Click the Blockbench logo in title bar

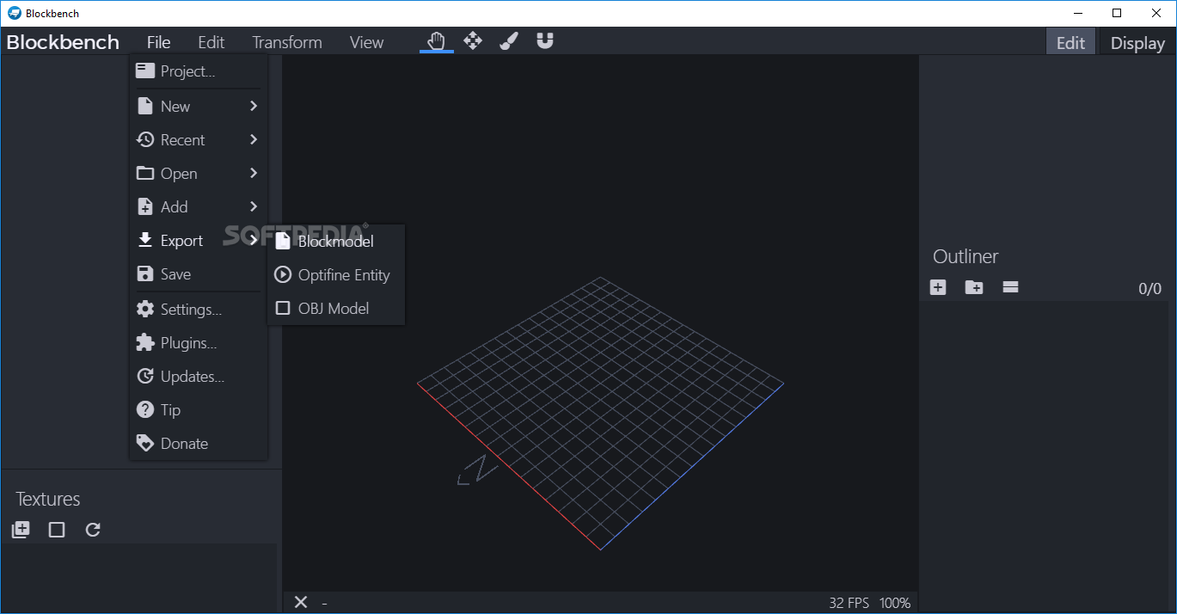(14, 13)
